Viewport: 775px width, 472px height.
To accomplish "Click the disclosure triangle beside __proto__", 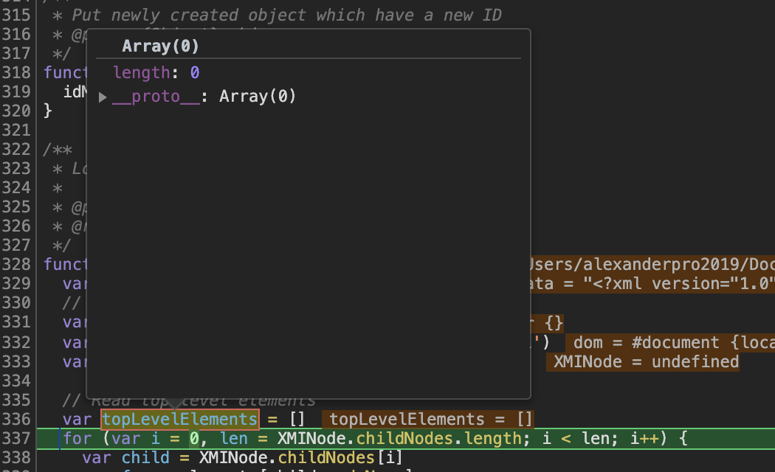I will click(x=103, y=96).
